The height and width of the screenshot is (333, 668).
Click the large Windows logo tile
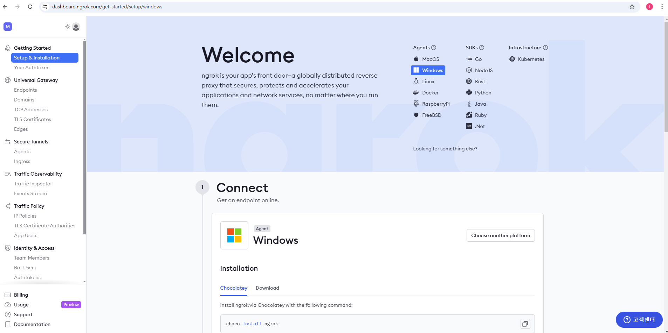(234, 235)
